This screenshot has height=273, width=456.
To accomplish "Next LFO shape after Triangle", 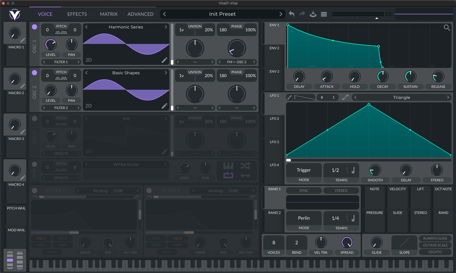I will point(448,97).
